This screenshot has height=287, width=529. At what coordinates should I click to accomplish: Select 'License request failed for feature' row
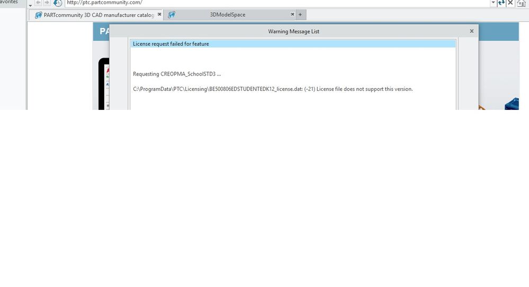pyautogui.click(x=293, y=44)
